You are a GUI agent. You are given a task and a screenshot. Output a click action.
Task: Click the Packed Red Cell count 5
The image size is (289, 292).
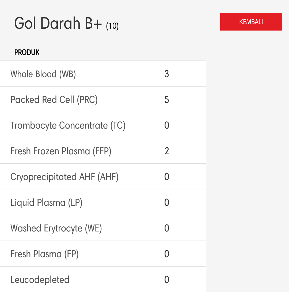[167, 100]
